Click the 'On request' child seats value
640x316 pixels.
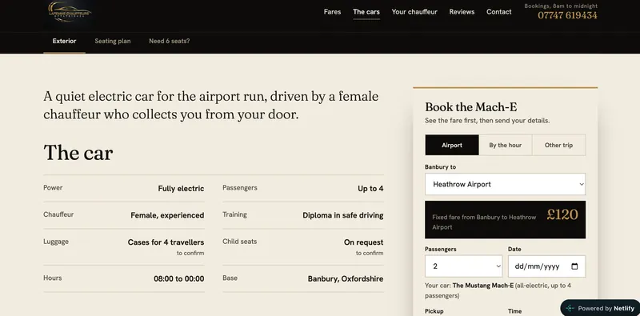point(364,242)
